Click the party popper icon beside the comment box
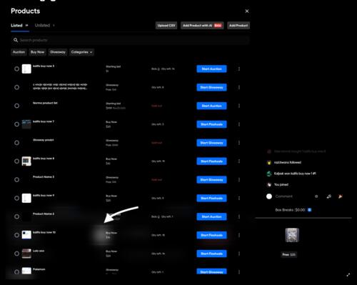Screen dimensions: 357x285 tap(341, 196)
